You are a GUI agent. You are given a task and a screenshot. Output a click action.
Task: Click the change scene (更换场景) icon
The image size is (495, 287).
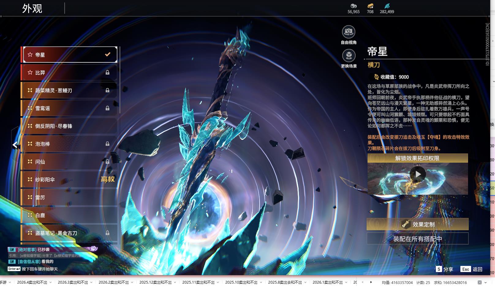coord(349,56)
